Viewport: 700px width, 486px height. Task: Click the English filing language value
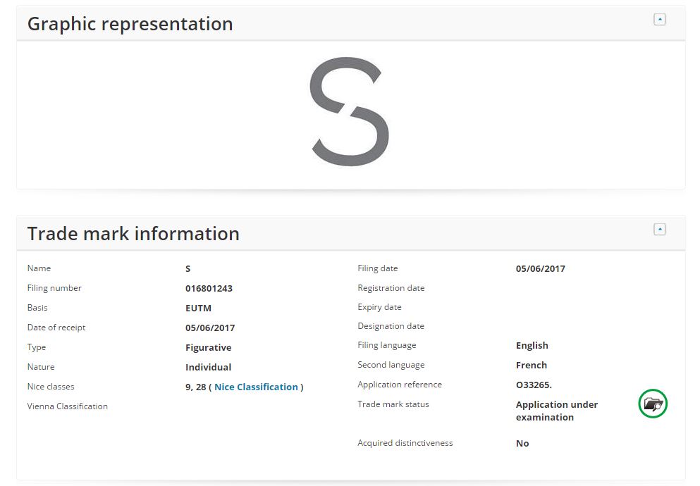tap(532, 345)
